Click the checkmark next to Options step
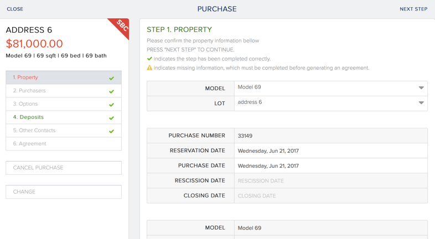 [x=111, y=105]
